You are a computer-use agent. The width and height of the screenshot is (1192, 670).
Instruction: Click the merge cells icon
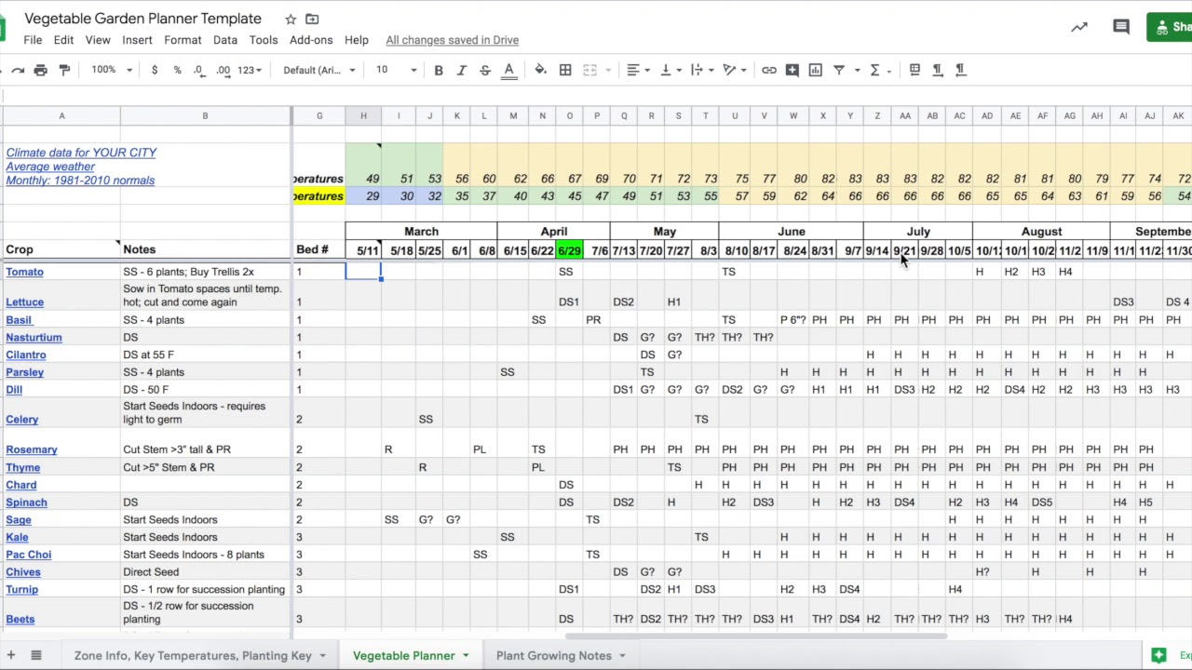589,70
